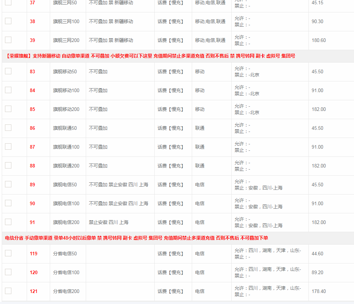Open the red ID number 90
Viewport: 354px width, 304px height.
[x=32, y=203]
